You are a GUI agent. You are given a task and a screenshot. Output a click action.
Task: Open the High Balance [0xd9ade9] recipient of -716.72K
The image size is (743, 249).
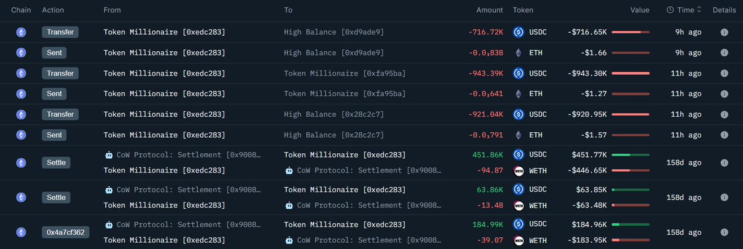coord(333,32)
